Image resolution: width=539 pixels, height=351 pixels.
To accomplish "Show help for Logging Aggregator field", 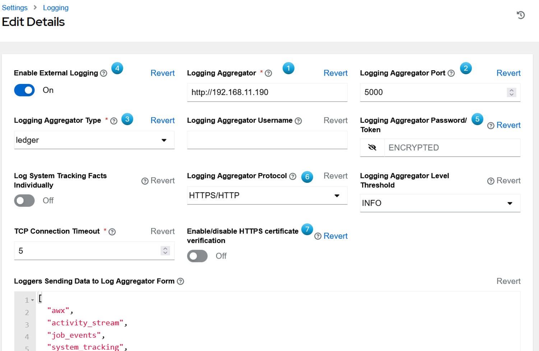I will (x=268, y=73).
